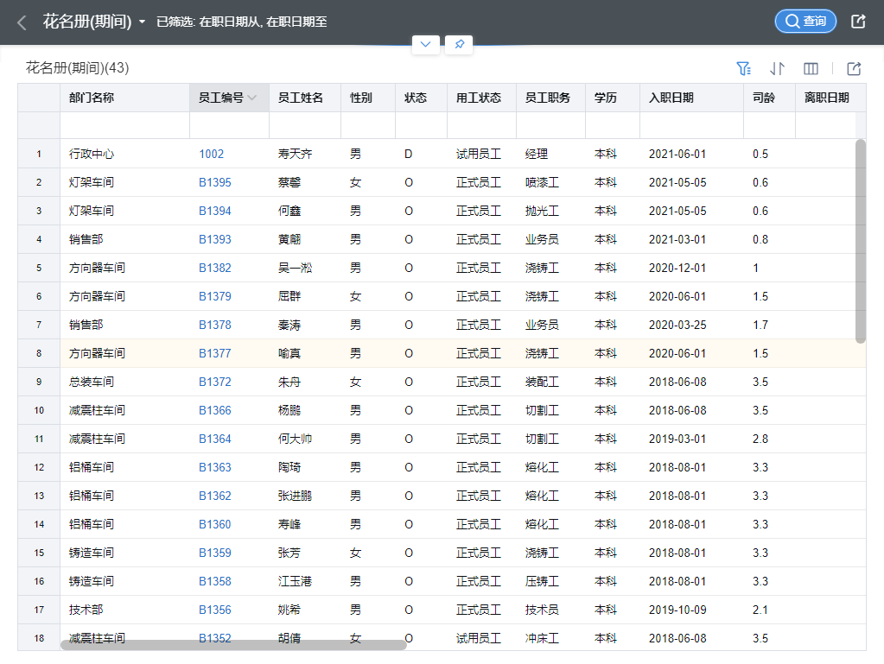Select row number 5

[x=39, y=268]
